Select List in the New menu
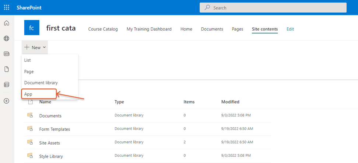The width and height of the screenshot is (358, 163). 28,60
